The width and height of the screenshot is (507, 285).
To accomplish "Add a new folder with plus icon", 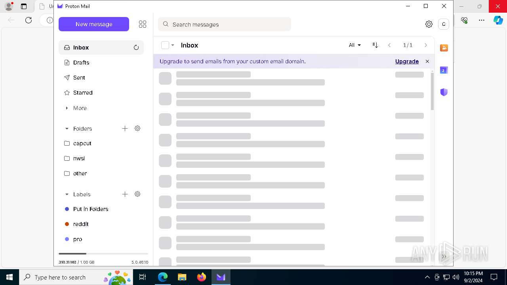I will coord(125,128).
